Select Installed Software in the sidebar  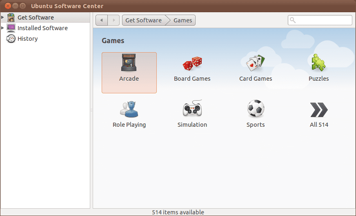pyautogui.click(x=42, y=28)
